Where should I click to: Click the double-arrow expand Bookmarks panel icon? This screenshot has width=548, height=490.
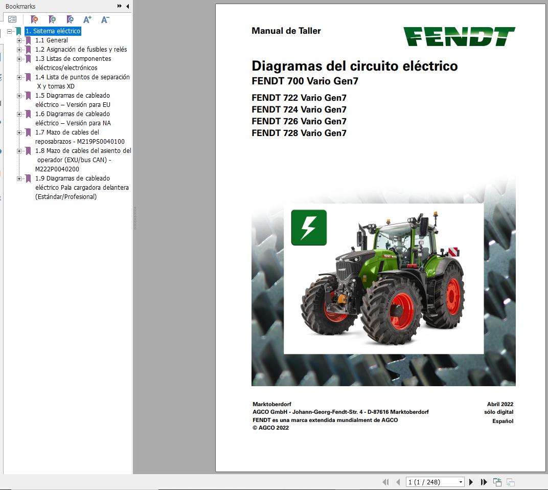(120, 6)
